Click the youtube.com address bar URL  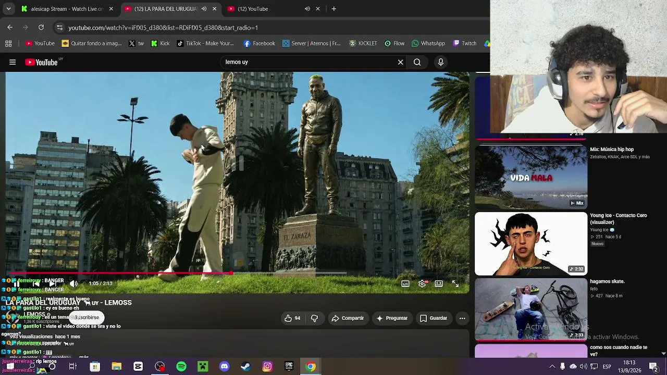pos(163,28)
